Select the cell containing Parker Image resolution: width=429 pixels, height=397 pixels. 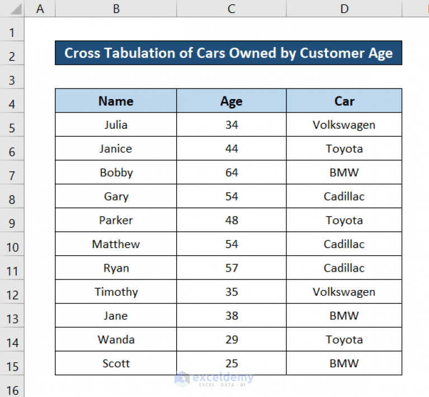116,220
